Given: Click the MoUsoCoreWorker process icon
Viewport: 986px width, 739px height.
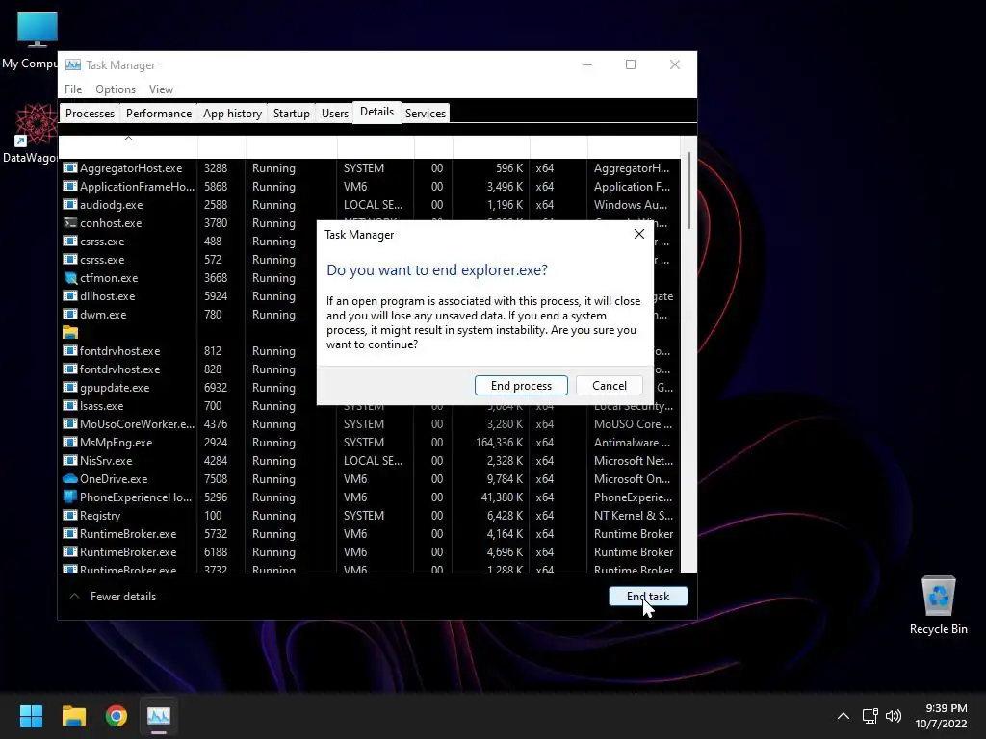Looking at the screenshot, I should [69, 423].
